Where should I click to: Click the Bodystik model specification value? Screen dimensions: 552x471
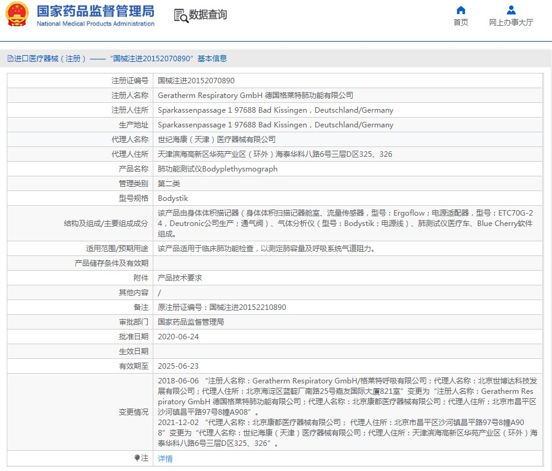[x=173, y=198]
